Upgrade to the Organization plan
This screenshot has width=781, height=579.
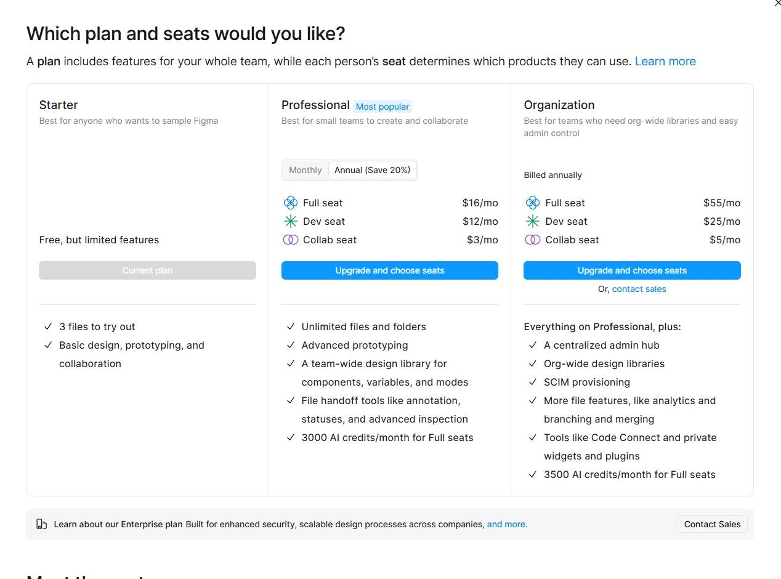point(632,270)
